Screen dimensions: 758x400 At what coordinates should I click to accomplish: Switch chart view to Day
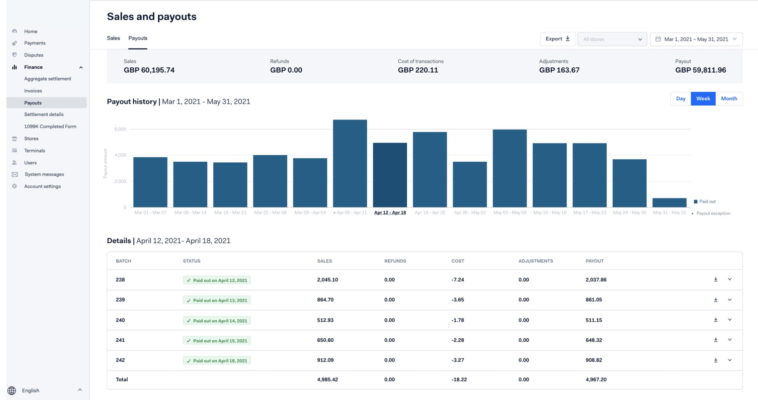pos(680,99)
